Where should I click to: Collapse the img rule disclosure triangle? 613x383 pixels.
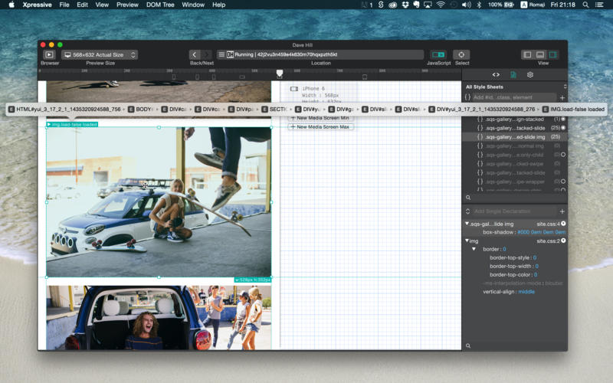tap(467, 241)
